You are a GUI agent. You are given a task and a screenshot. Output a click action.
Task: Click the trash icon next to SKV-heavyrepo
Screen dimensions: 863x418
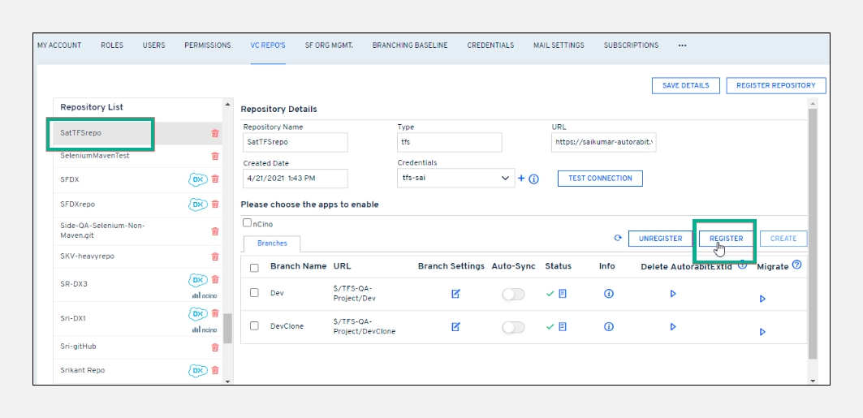tap(215, 256)
